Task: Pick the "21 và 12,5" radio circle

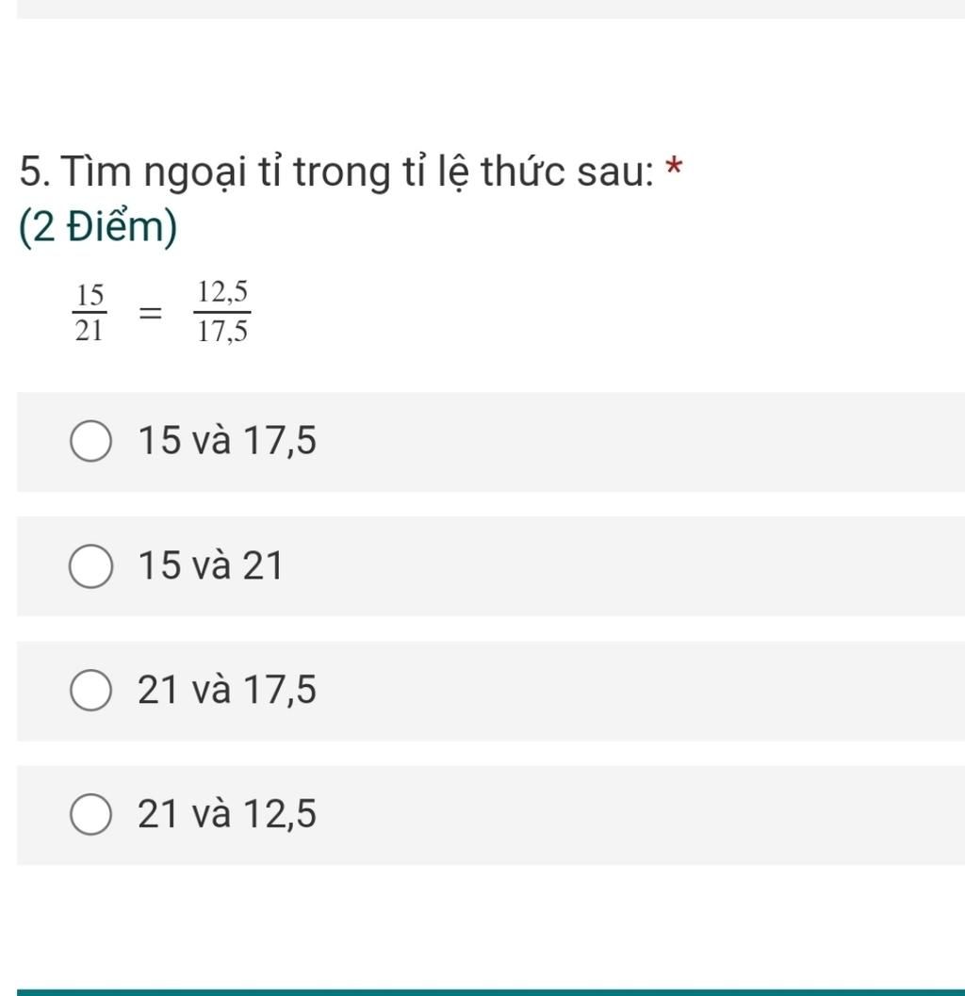Action: (x=90, y=815)
